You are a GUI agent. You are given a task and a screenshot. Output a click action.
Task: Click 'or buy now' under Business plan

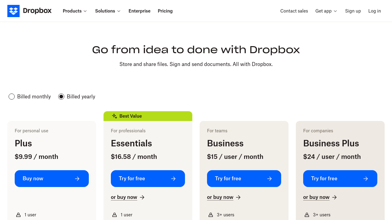(220, 197)
